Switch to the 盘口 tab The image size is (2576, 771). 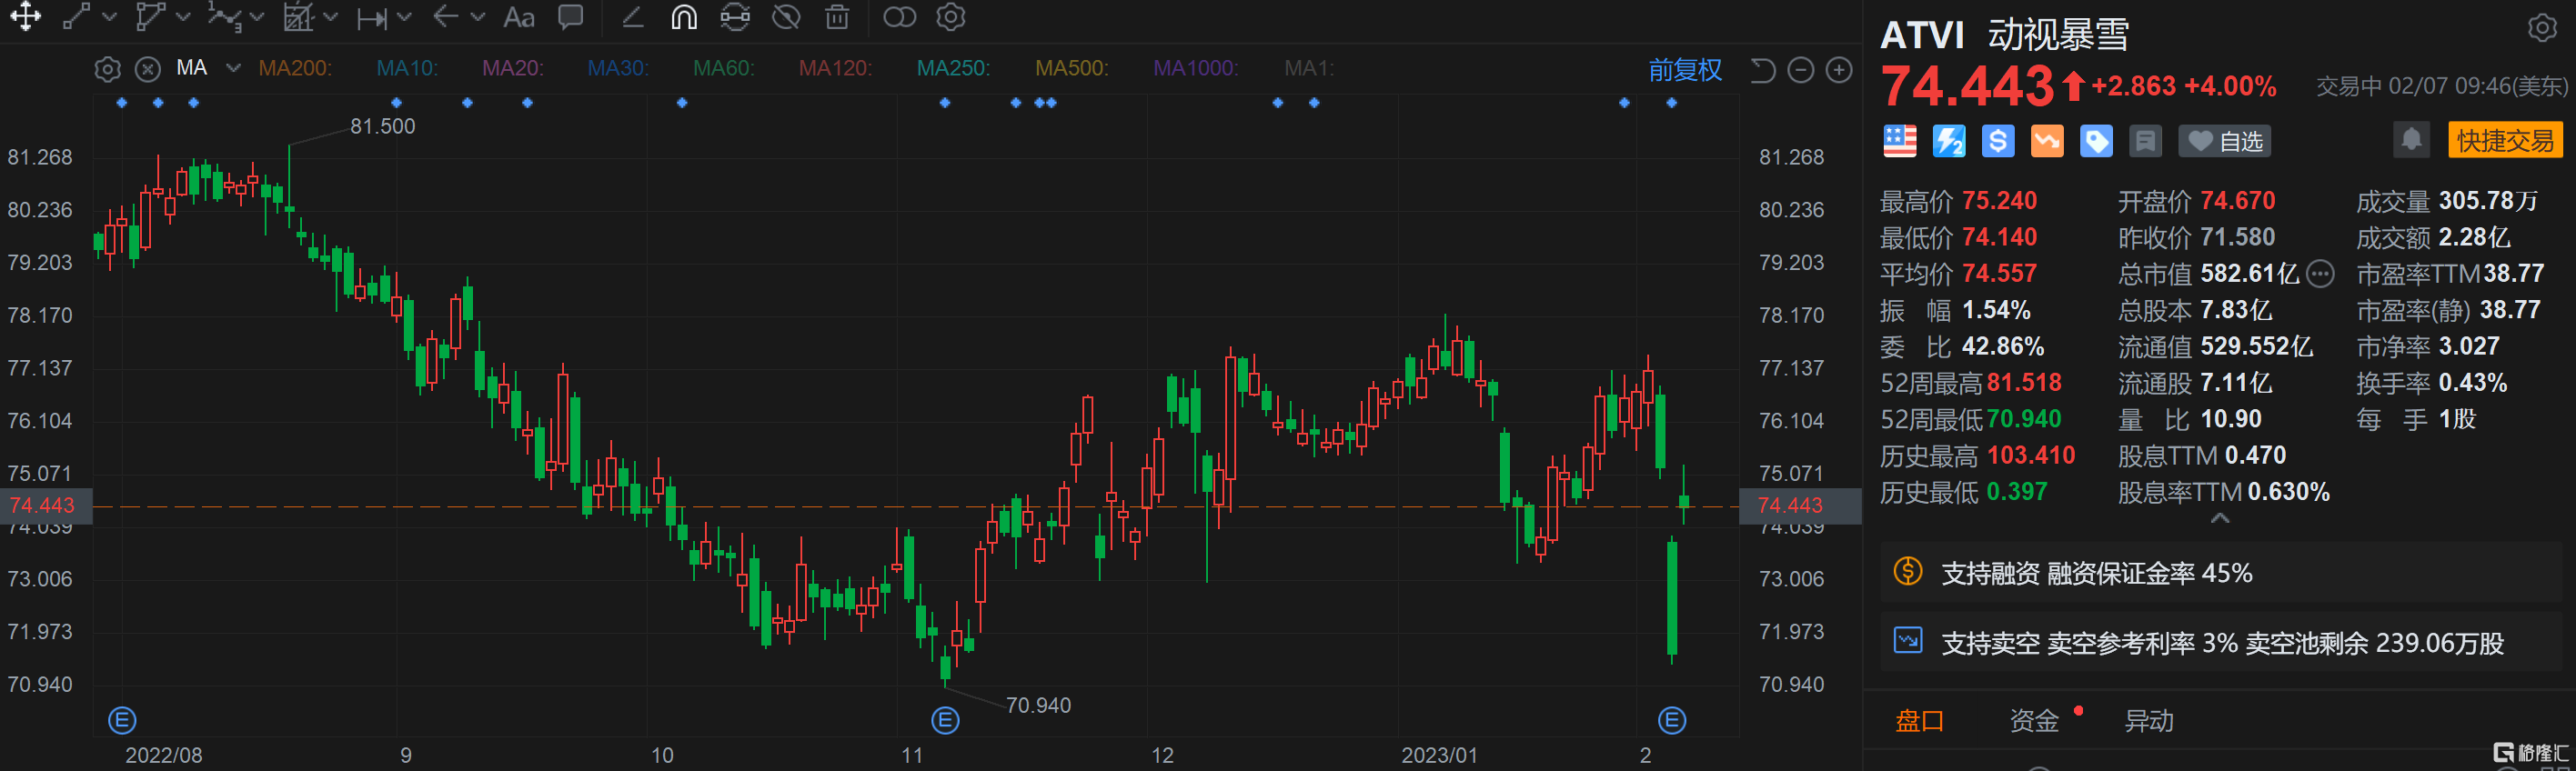point(1919,721)
